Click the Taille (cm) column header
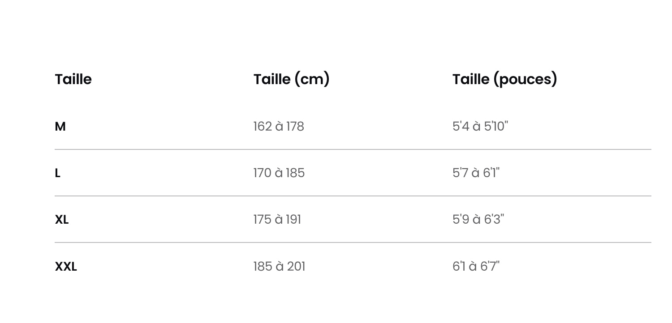The width and height of the screenshot is (672, 323). (292, 79)
